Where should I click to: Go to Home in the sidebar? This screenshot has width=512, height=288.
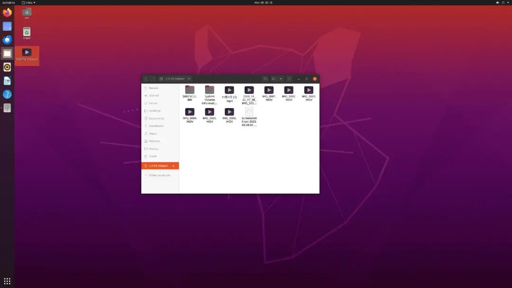153,103
